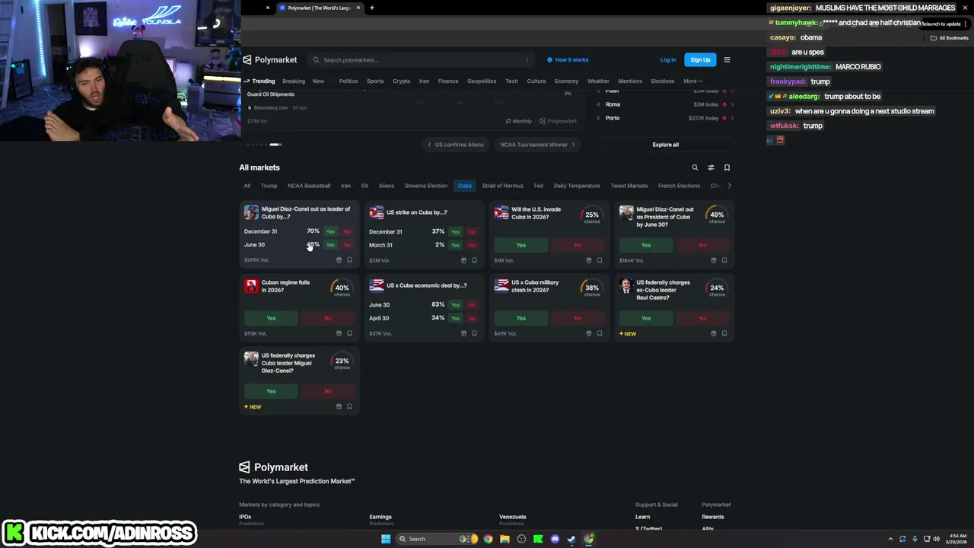This screenshot has height=548, width=974.
Task: Click the gift icon on 'Raul Castro' card
Action: [713, 333]
